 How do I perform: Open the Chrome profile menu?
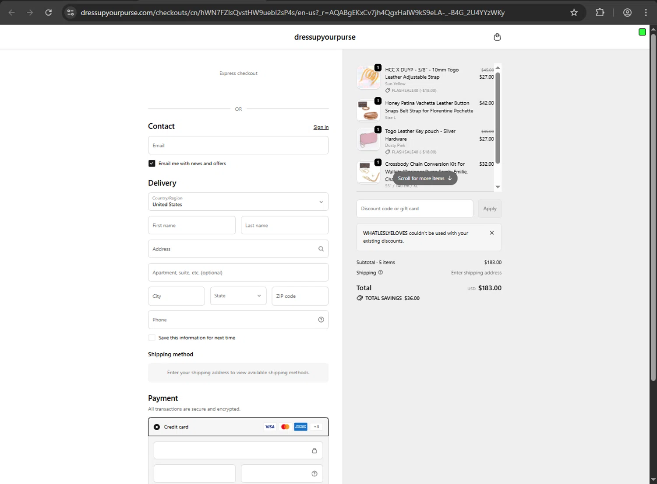pos(627,13)
